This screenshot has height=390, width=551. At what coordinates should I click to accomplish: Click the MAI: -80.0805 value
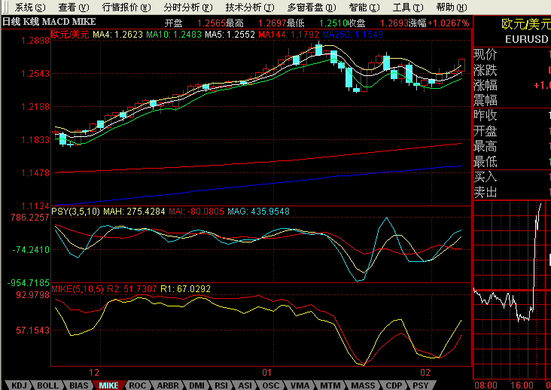[x=196, y=212]
